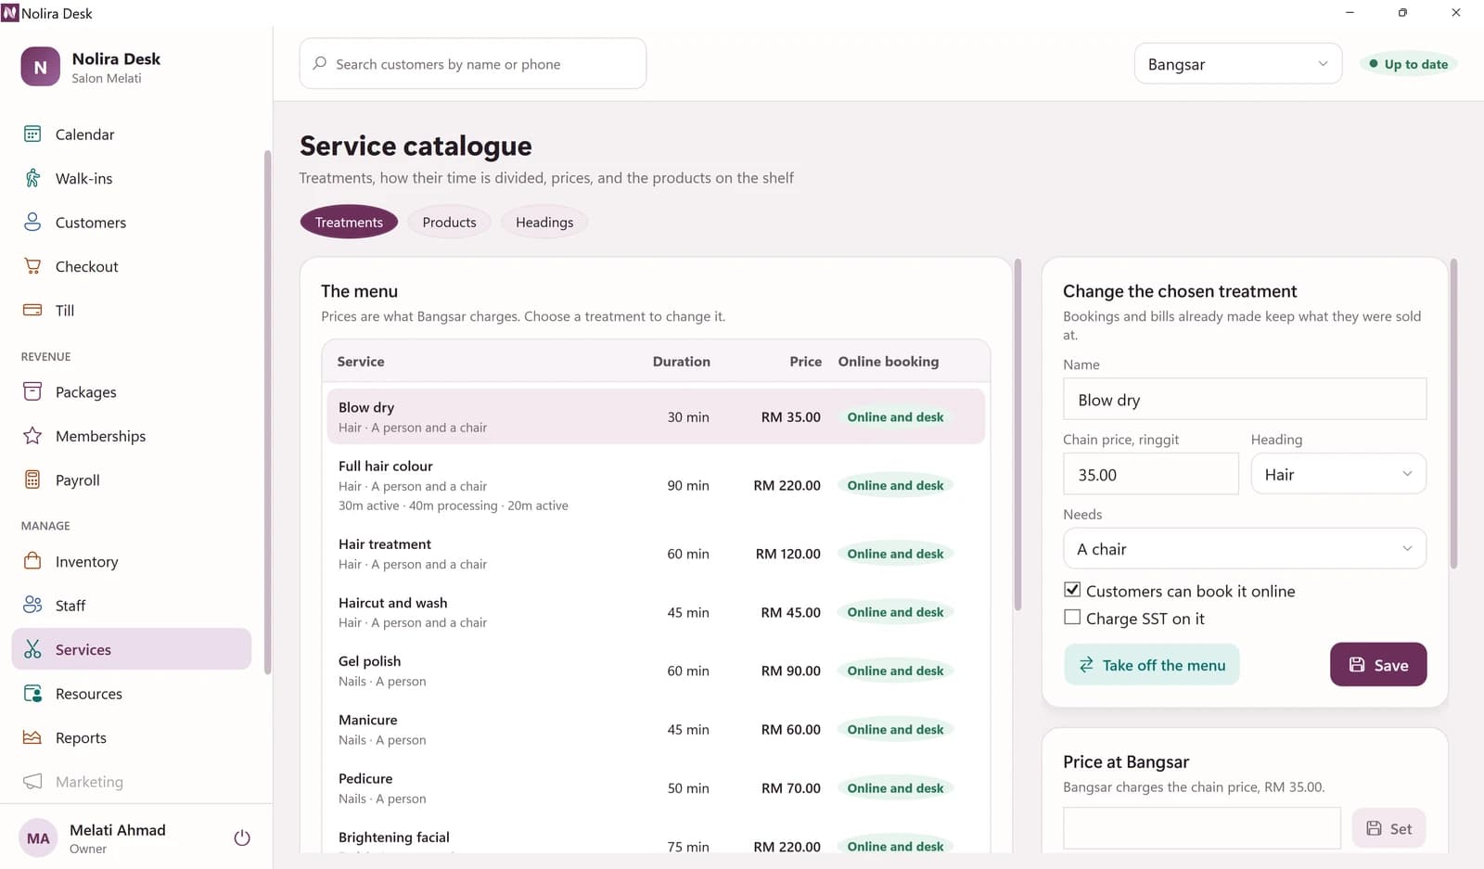Open the Services menu item label

83,649
